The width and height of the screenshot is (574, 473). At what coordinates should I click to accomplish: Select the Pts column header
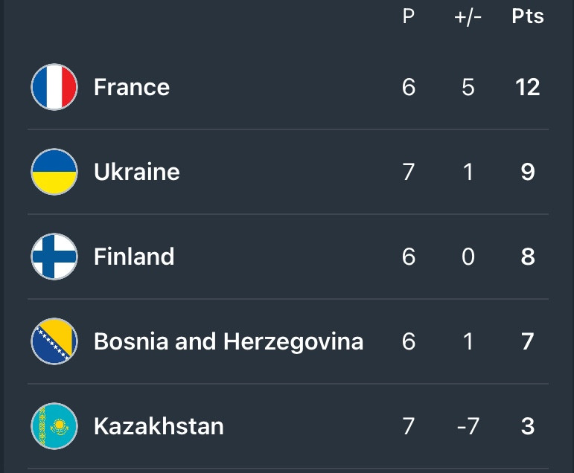point(528,16)
